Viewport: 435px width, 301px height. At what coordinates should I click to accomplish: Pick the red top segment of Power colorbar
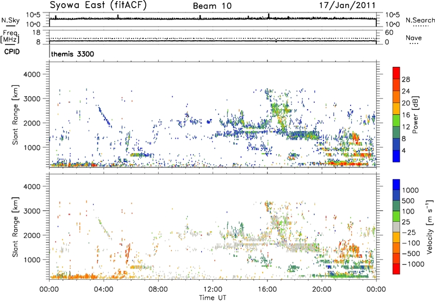(x=396, y=73)
